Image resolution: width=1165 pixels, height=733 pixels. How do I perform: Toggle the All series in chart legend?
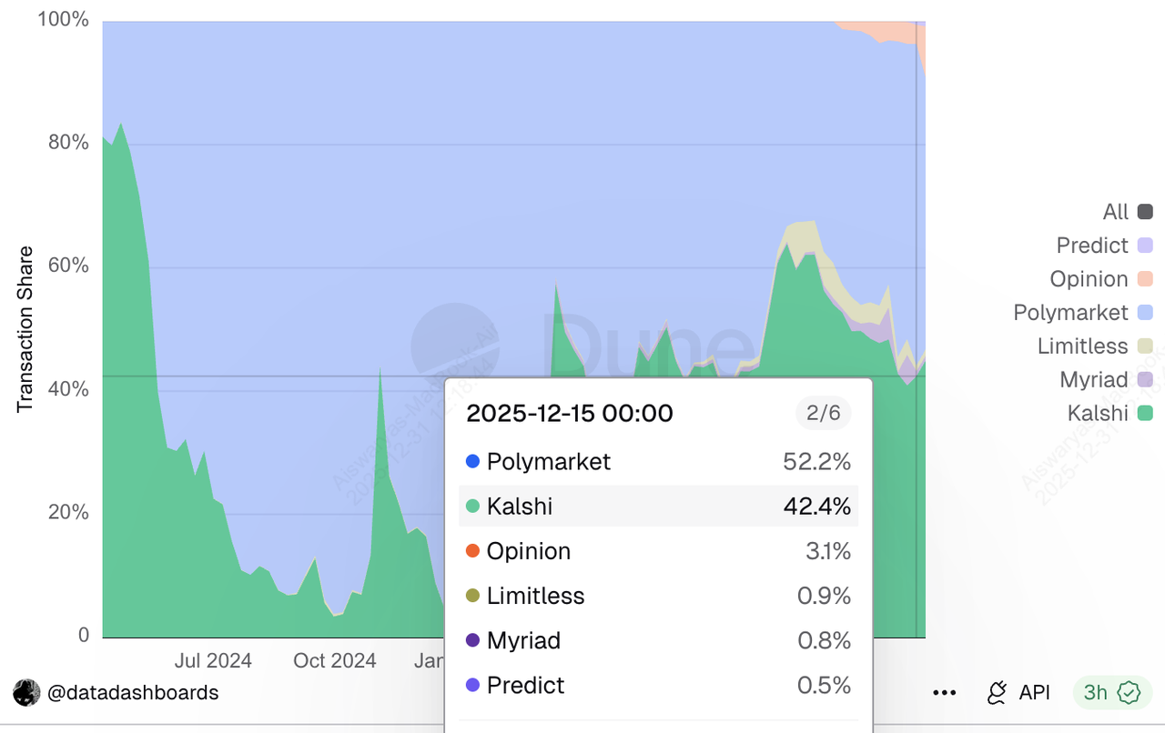(1128, 212)
